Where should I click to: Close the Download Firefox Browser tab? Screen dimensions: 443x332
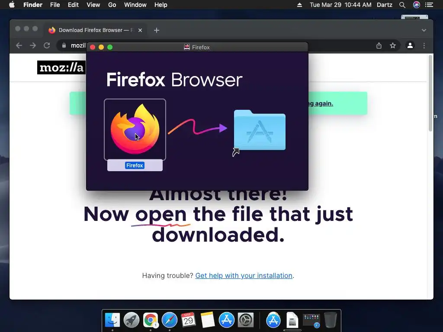coord(140,30)
